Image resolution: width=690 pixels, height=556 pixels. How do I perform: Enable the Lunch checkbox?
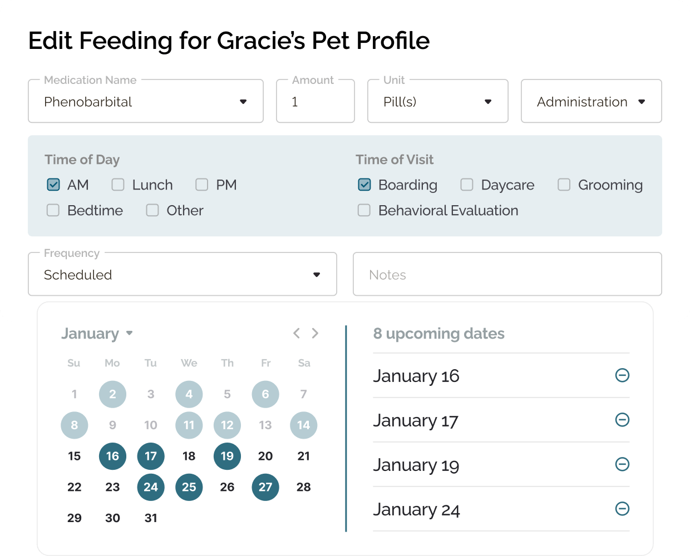click(x=118, y=185)
